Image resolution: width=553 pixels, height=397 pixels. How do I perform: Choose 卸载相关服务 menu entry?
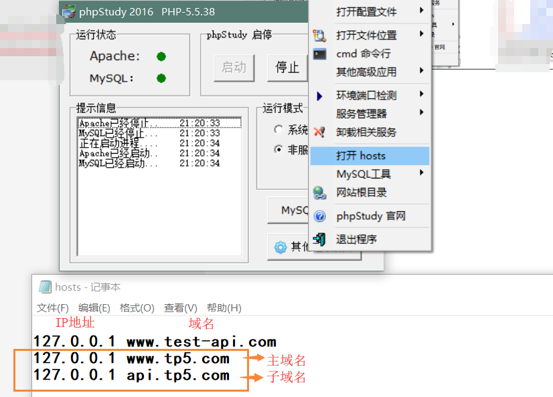pos(370,132)
